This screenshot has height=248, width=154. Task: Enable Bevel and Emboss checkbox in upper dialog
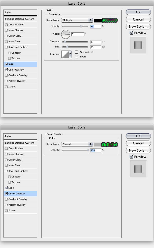[x=6, y=47]
